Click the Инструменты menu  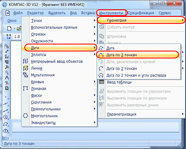pyautogui.click(x=111, y=13)
